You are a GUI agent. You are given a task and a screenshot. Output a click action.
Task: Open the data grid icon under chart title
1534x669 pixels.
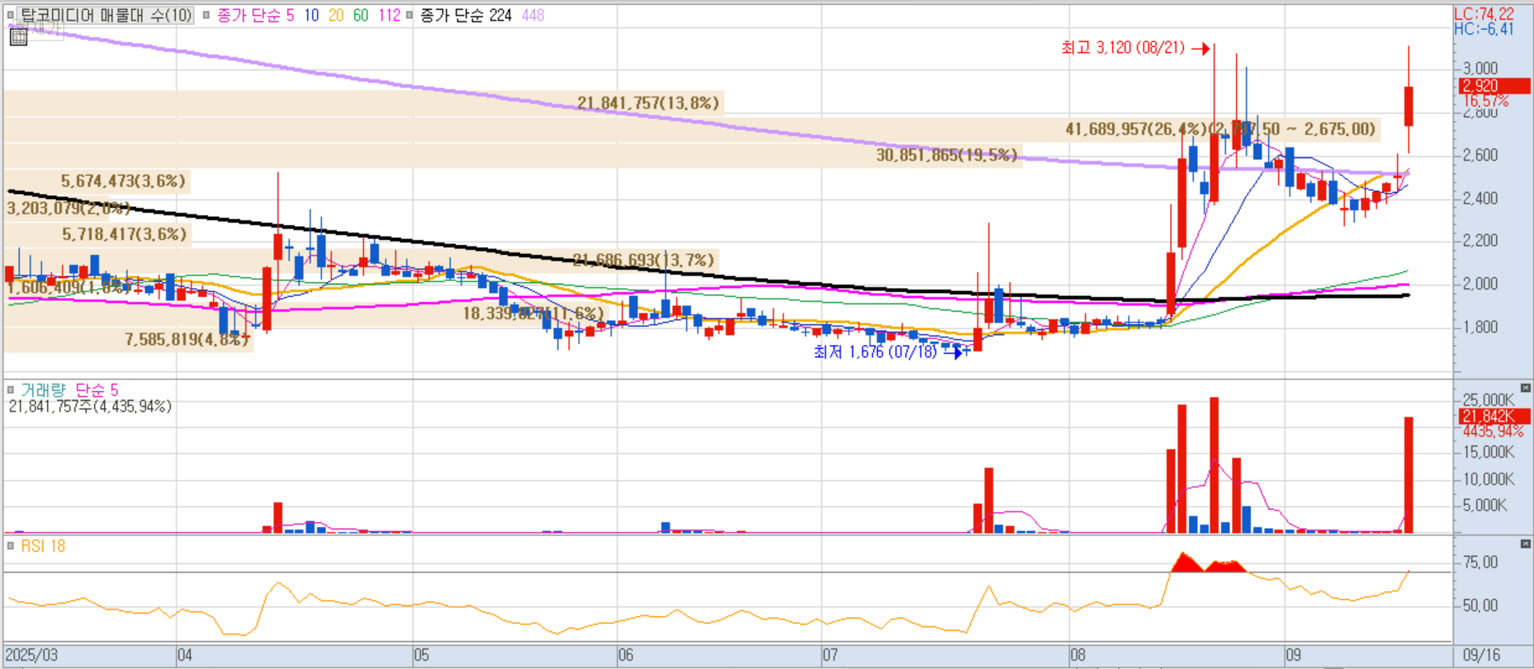click(18, 37)
